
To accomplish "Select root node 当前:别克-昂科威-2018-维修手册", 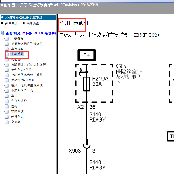I will pos(31,33).
